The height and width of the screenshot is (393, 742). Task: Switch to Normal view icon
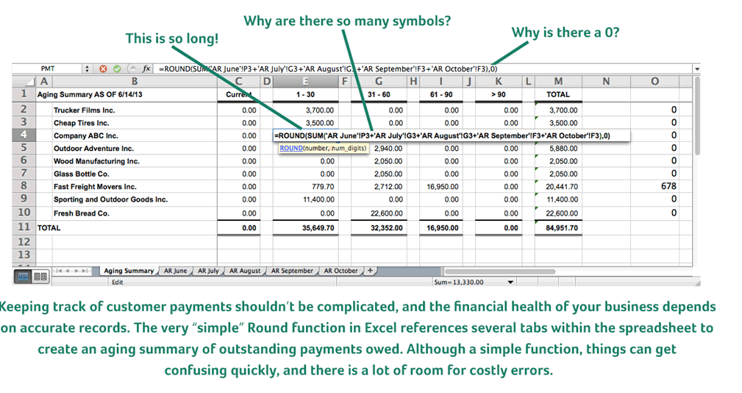click(x=24, y=277)
